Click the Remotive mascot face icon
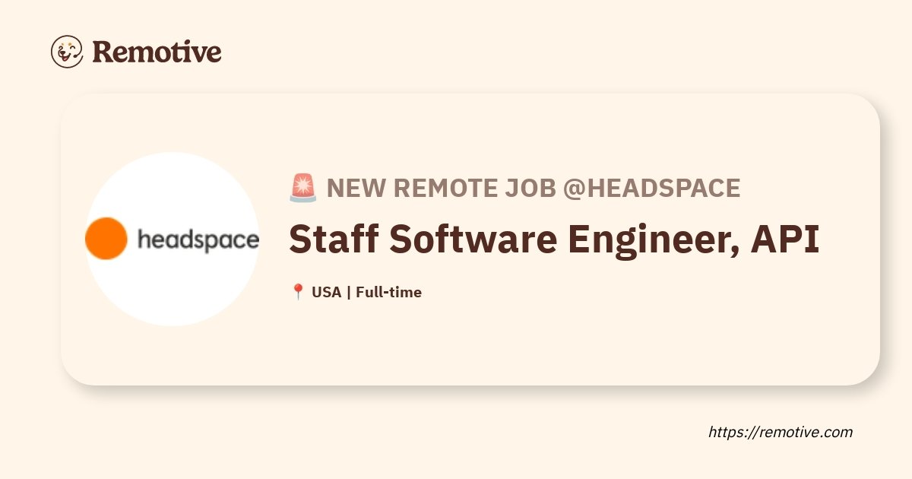The height and width of the screenshot is (479, 912). click(67, 52)
